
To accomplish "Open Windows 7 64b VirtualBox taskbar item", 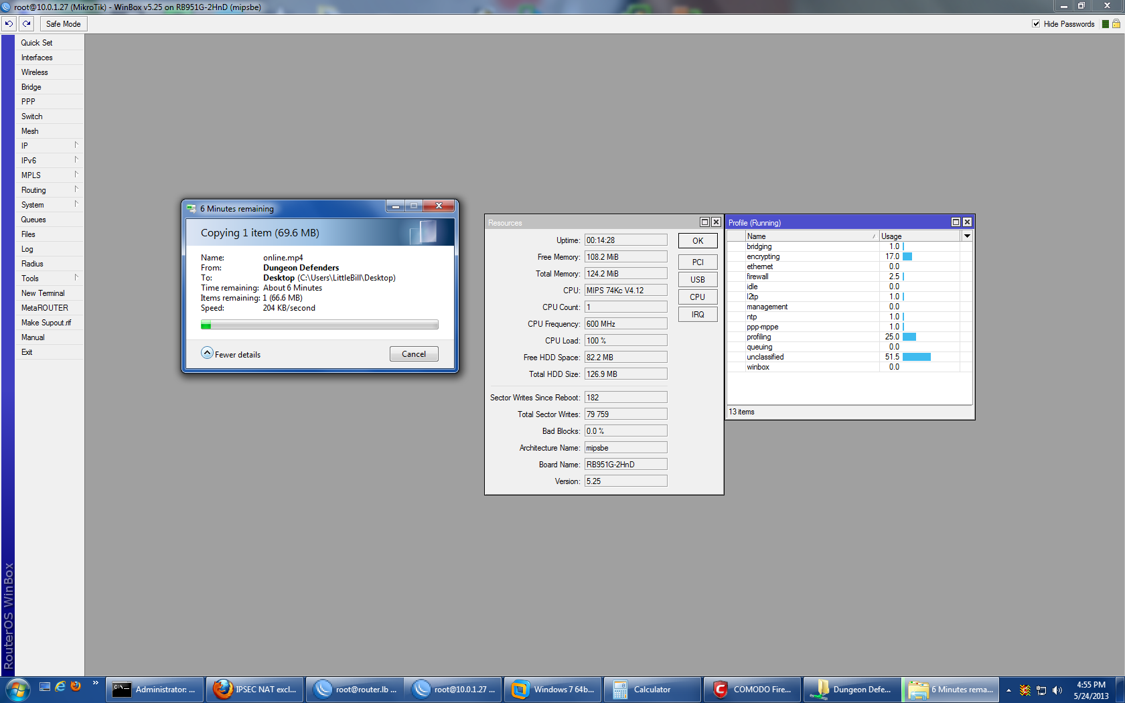I will tap(553, 690).
